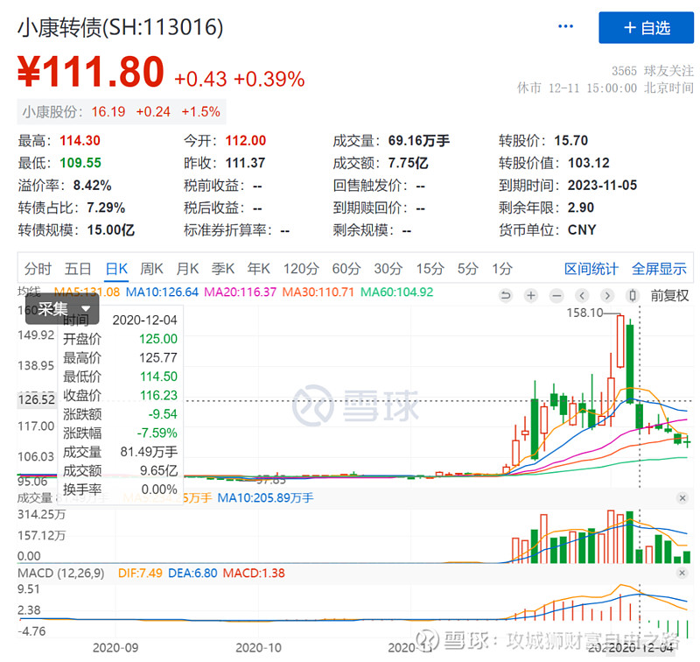Switch to the 60分 chart tab
The image size is (700, 662).
pos(346,269)
